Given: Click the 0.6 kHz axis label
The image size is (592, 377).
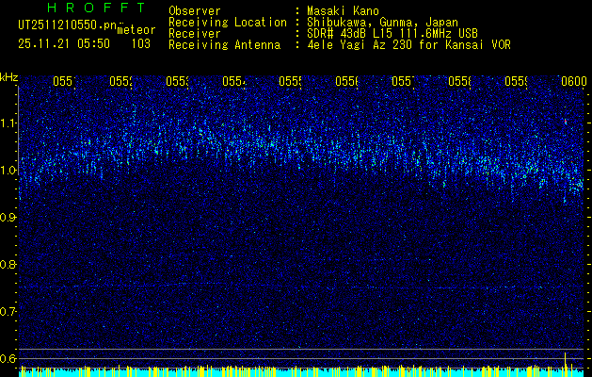Looking at the screenshot, I should pos(8,358).
